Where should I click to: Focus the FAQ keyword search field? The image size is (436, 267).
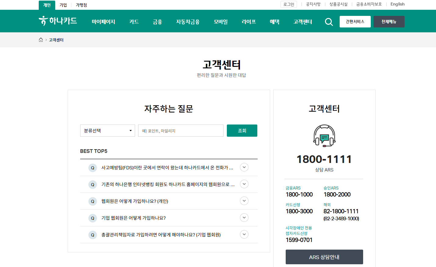(x=181, y=131)
